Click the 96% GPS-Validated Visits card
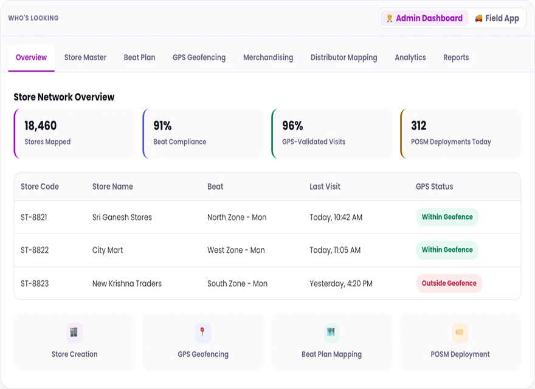The height and width of the screenshot is (389, 535). [x=332, y=134]
